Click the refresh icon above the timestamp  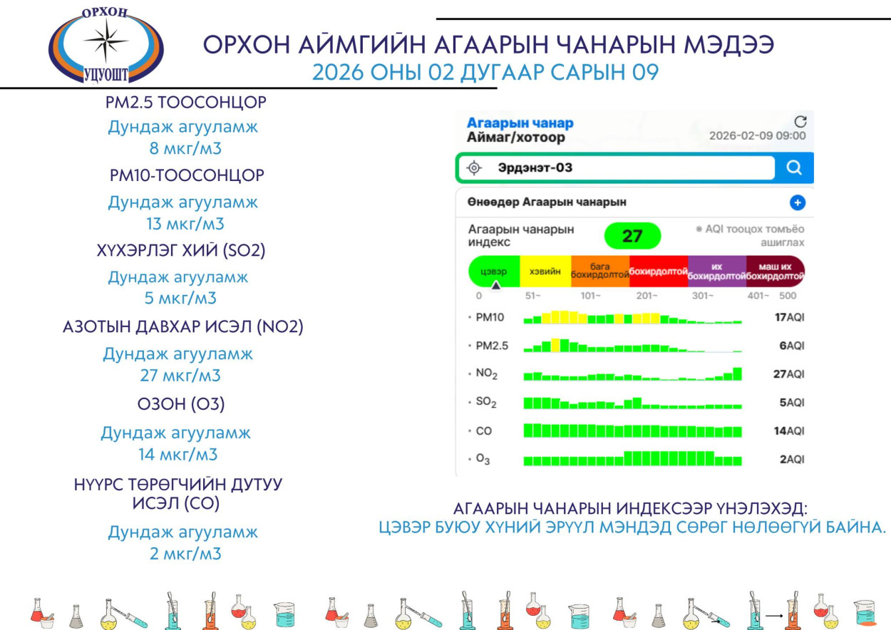(800, 121)
